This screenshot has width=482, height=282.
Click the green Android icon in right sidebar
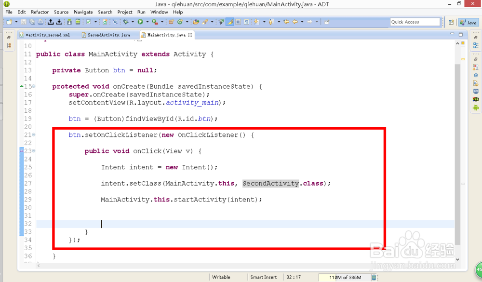[476, 107]
